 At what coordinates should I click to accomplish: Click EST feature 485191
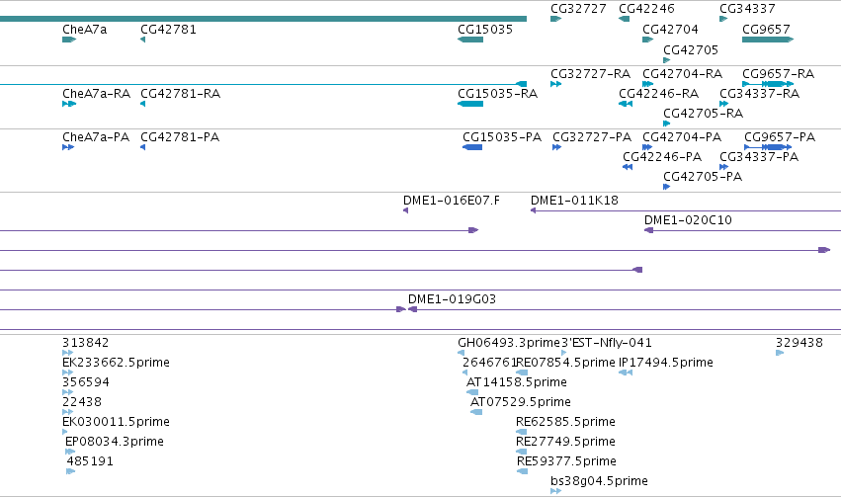click(x=90, y=461)
